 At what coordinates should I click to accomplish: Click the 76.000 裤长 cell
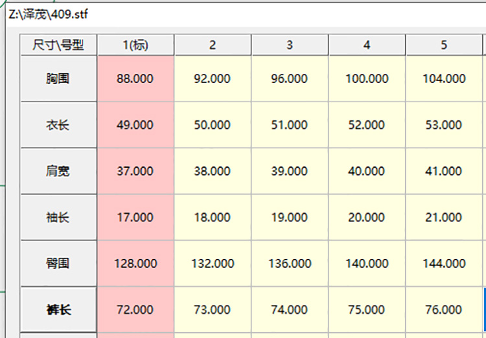(x=444, y=310)
